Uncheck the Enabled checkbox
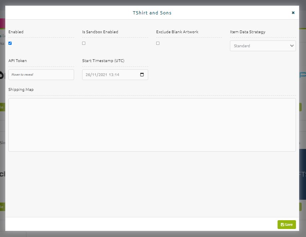 pos(10,43)
